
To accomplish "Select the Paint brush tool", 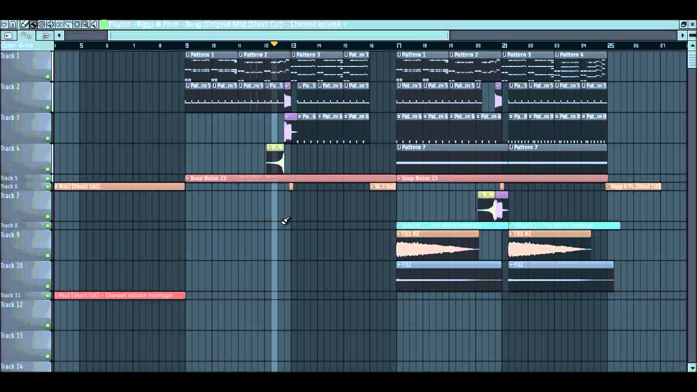I will pos(33,24).
